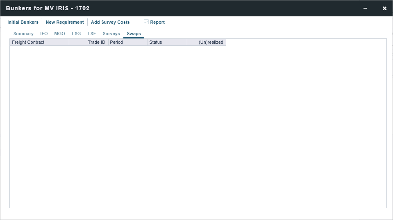Sort the grid by Period column
Viewport: 393px width, 220px height.
(x=128, y=42)
